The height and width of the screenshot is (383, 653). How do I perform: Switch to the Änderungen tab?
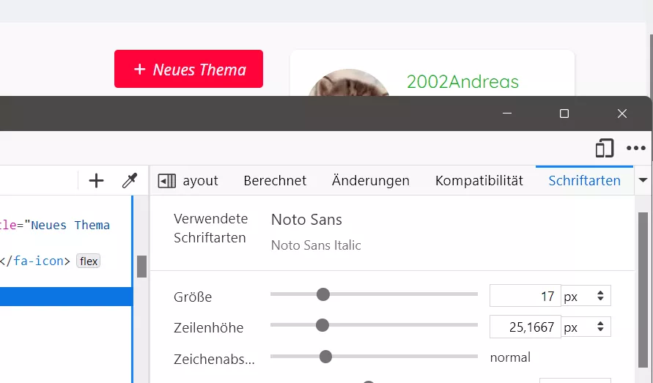[371, 181]
